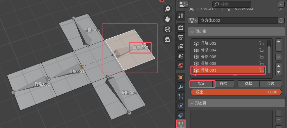This screenshot has height=128, width=287.
Task: Click the 骨骼.004 bone label in viewport
Action: (x=129, y=93)
